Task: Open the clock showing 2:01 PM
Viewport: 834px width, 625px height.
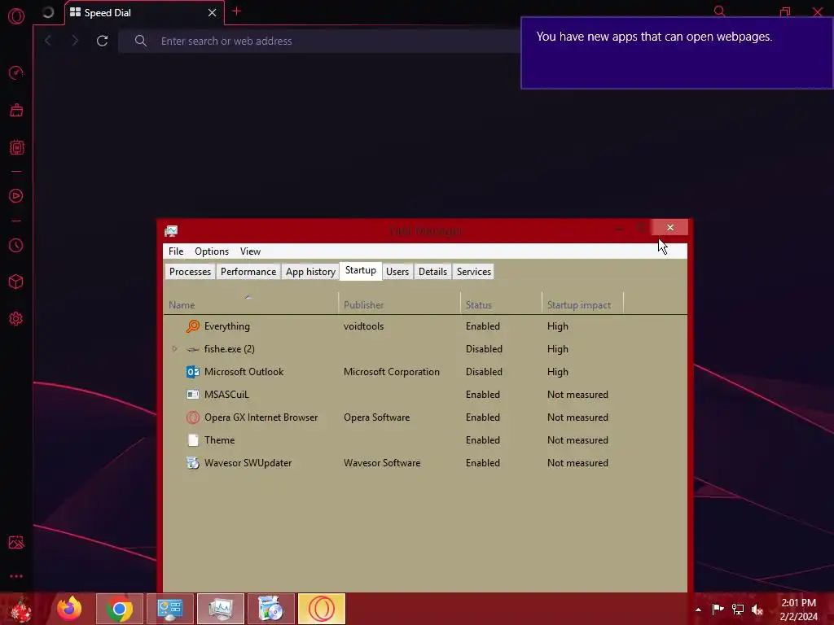Action: (x=798, y=610)
